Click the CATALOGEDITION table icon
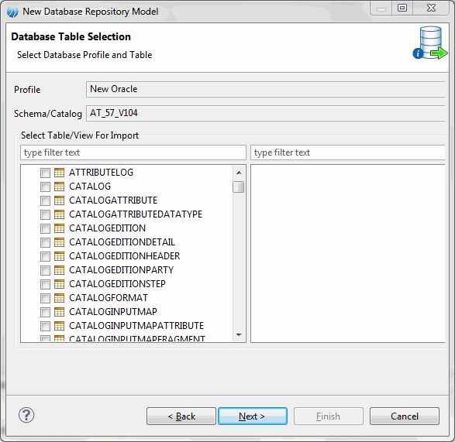455x442 pixels. tap(59, 228)
